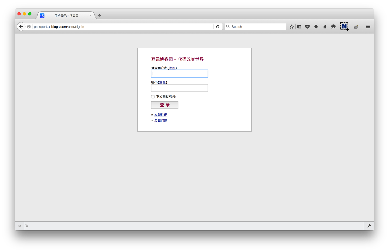Open the 重置 password reset link

pyautogui.click(x=162, y=82)
